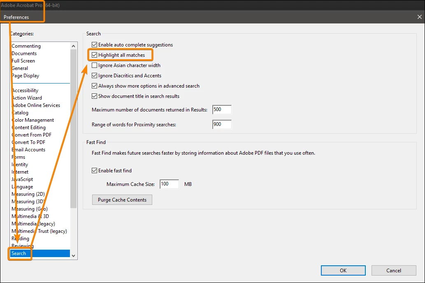Close the Preferences dialog with X
This screenshot has height=283, width=425.
pos(419,17)
